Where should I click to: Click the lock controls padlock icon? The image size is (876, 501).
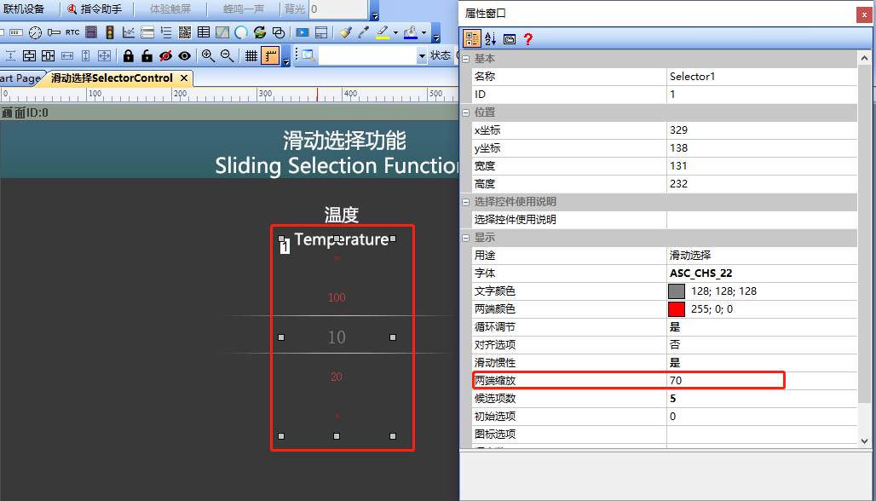(x=129, y=55)
